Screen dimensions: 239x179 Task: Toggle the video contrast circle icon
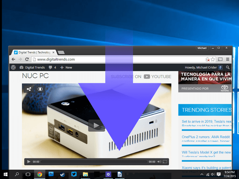point(40,89)
